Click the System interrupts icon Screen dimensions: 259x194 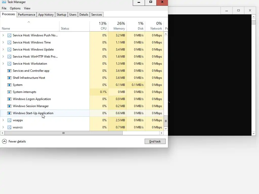pos(9,92)
